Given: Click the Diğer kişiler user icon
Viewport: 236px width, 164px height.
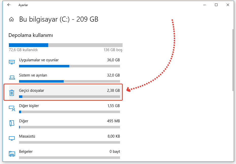Looking at the screenshot, I should pos(12,108).
